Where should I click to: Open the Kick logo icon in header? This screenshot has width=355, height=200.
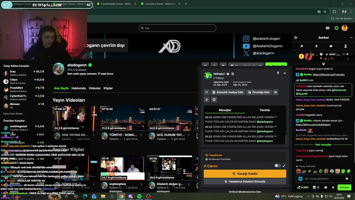tap(336, 28)
